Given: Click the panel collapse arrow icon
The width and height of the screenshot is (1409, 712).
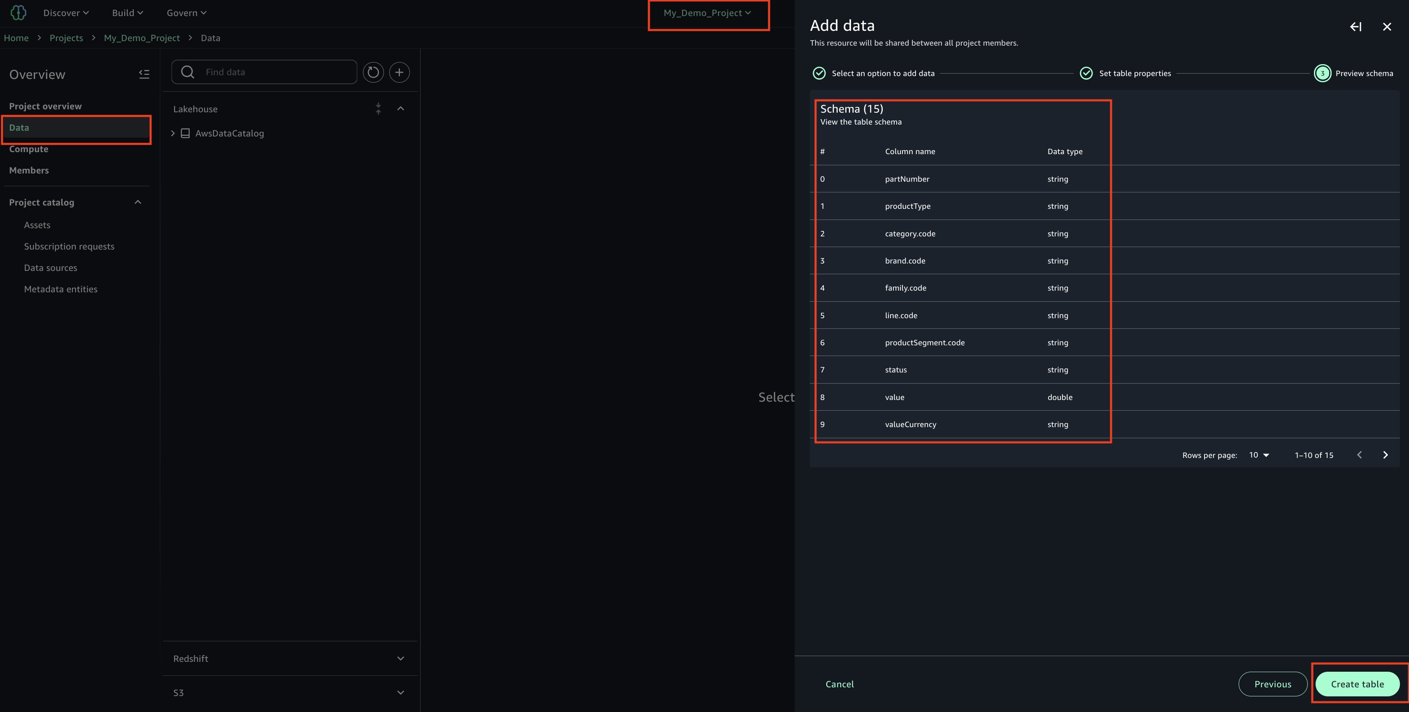Looking at the screenshot, I should click(1356, 27).
